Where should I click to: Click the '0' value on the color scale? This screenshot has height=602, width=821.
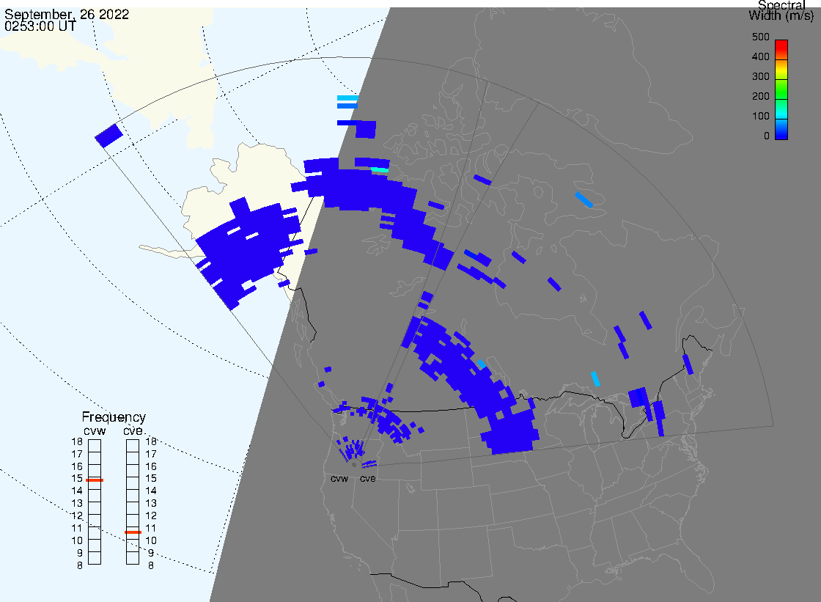point(767,136)
